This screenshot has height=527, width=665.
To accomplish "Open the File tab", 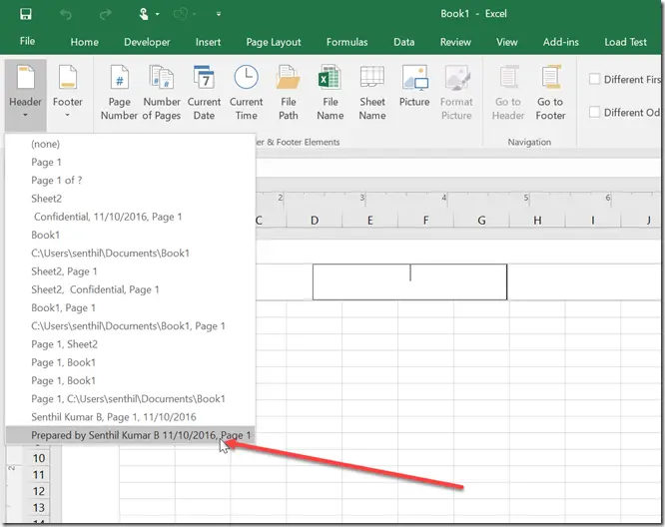I will pos(27,41).
